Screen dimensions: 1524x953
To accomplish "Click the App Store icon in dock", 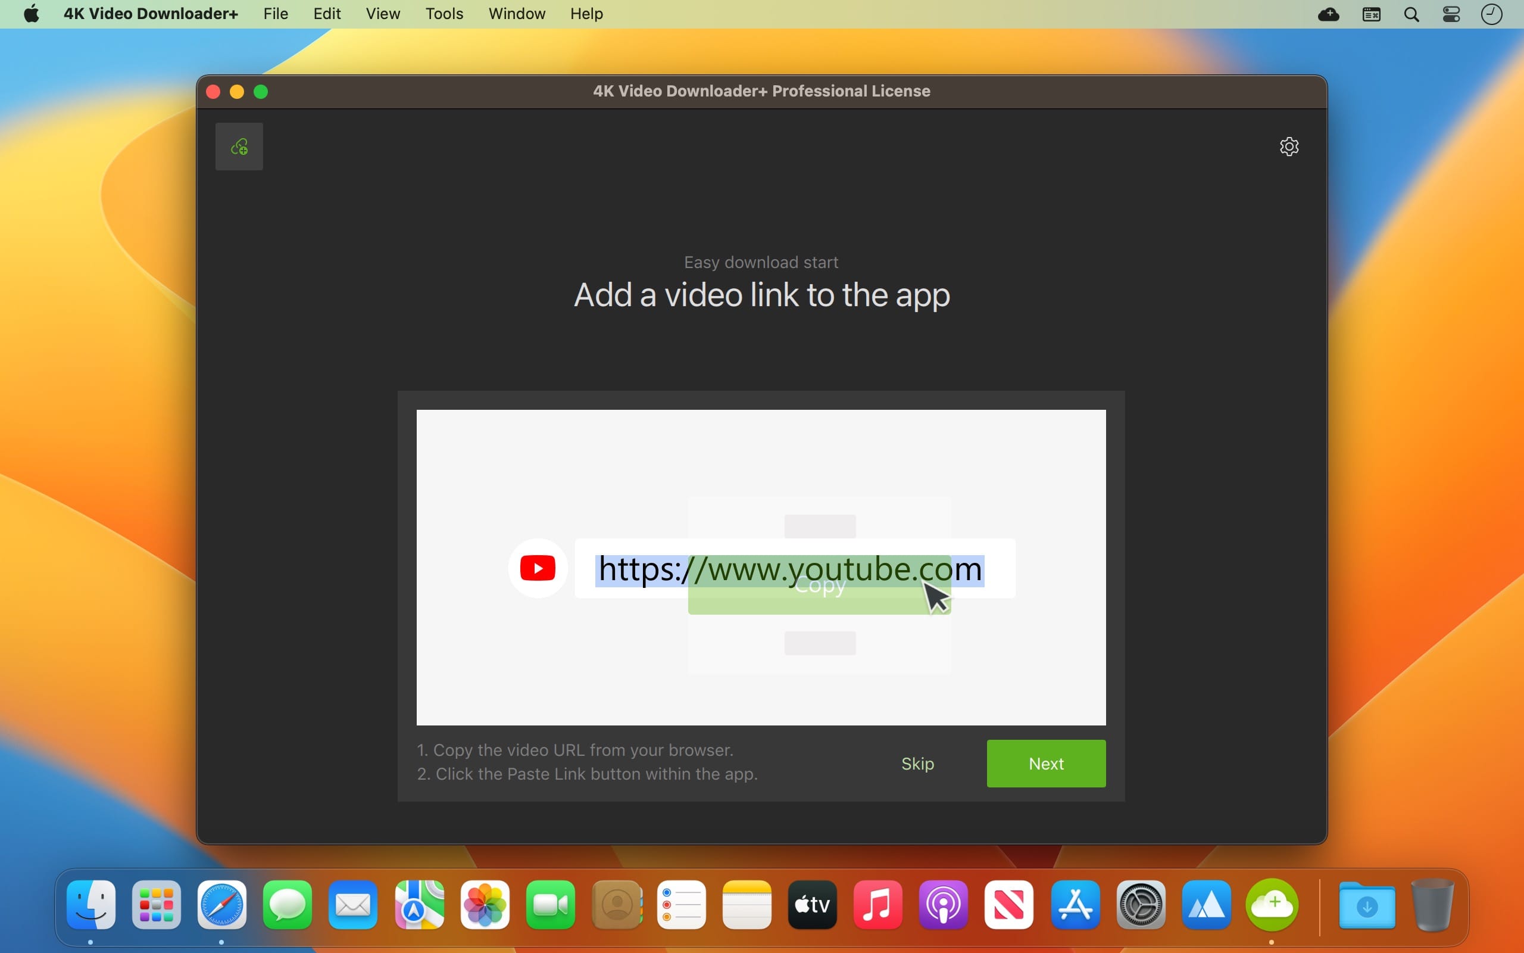I will click(x=1073, y=907).
